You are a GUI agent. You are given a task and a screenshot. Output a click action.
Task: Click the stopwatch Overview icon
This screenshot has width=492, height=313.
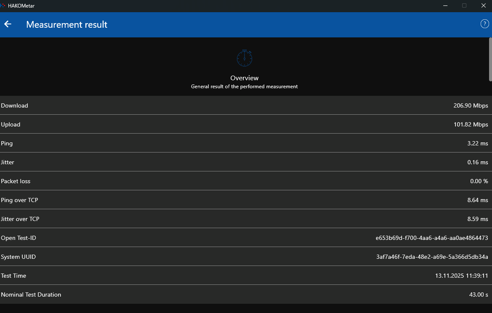[x=245, y=58]
